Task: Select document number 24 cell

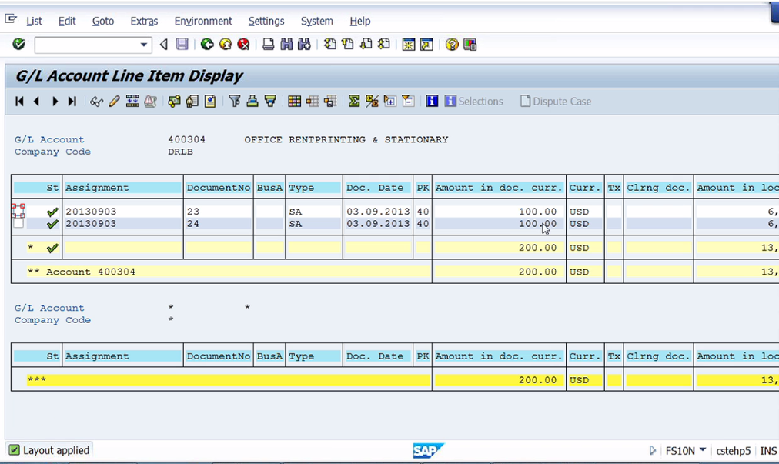Action: pos(218,224)
